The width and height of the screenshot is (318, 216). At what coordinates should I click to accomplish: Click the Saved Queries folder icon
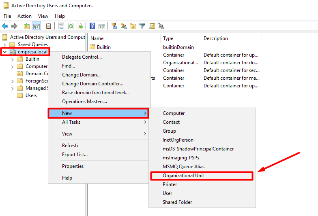tap(12, 44)
